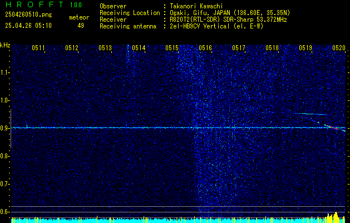The width and height of the screenshot is (350, 223).
Task: Click the 0517 time marker
Action: 239,47
